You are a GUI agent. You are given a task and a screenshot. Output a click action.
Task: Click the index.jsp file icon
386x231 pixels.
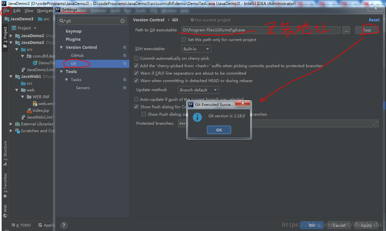(x=29, y=110)
